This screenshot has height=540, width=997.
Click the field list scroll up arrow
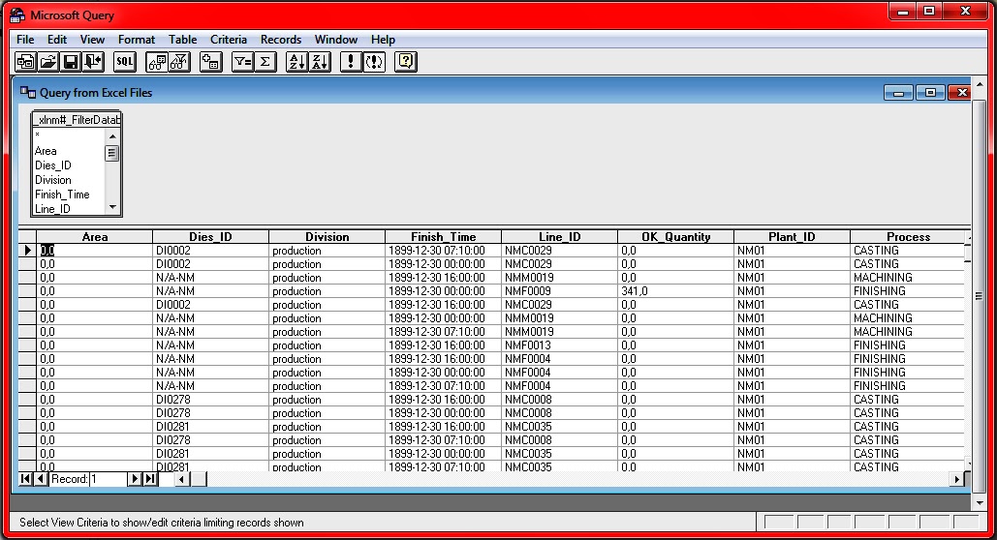point(112,135)
